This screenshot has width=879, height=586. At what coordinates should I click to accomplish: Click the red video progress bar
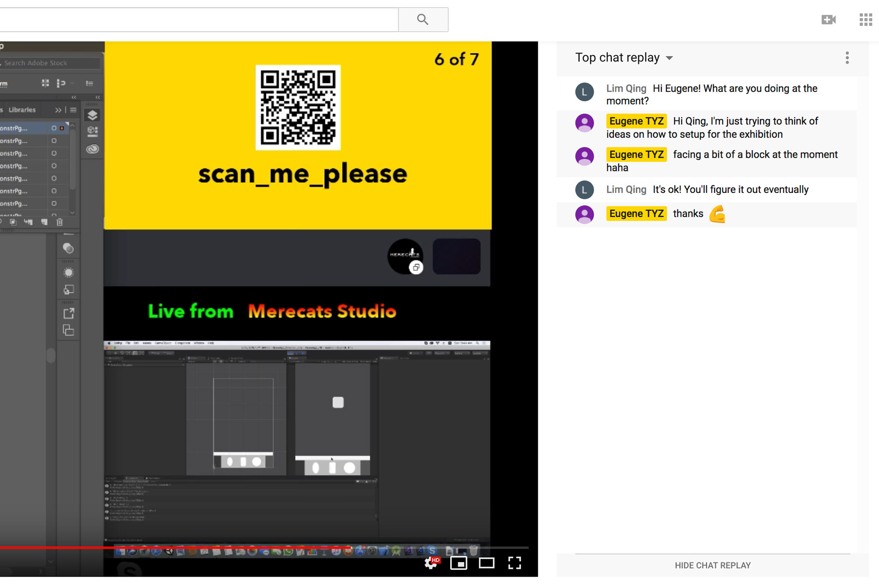pyautogui.click(x=264, y=548)
